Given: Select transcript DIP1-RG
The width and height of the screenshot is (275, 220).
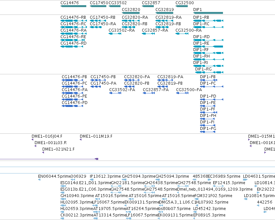Looking at the screenshot, I should (204, 69).
